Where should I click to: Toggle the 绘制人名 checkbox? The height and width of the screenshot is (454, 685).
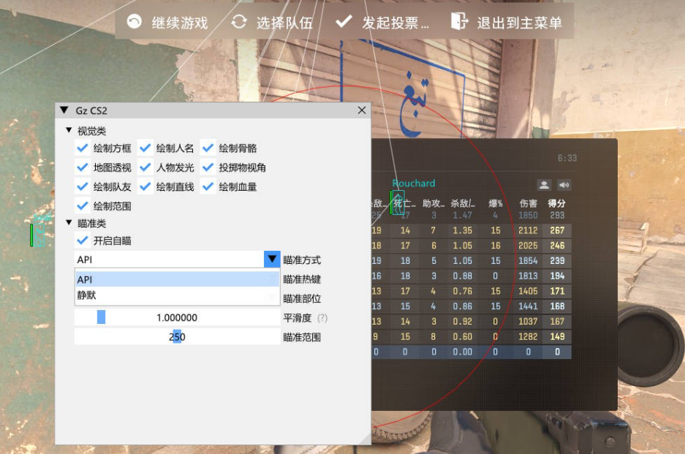tap(145, 148)
